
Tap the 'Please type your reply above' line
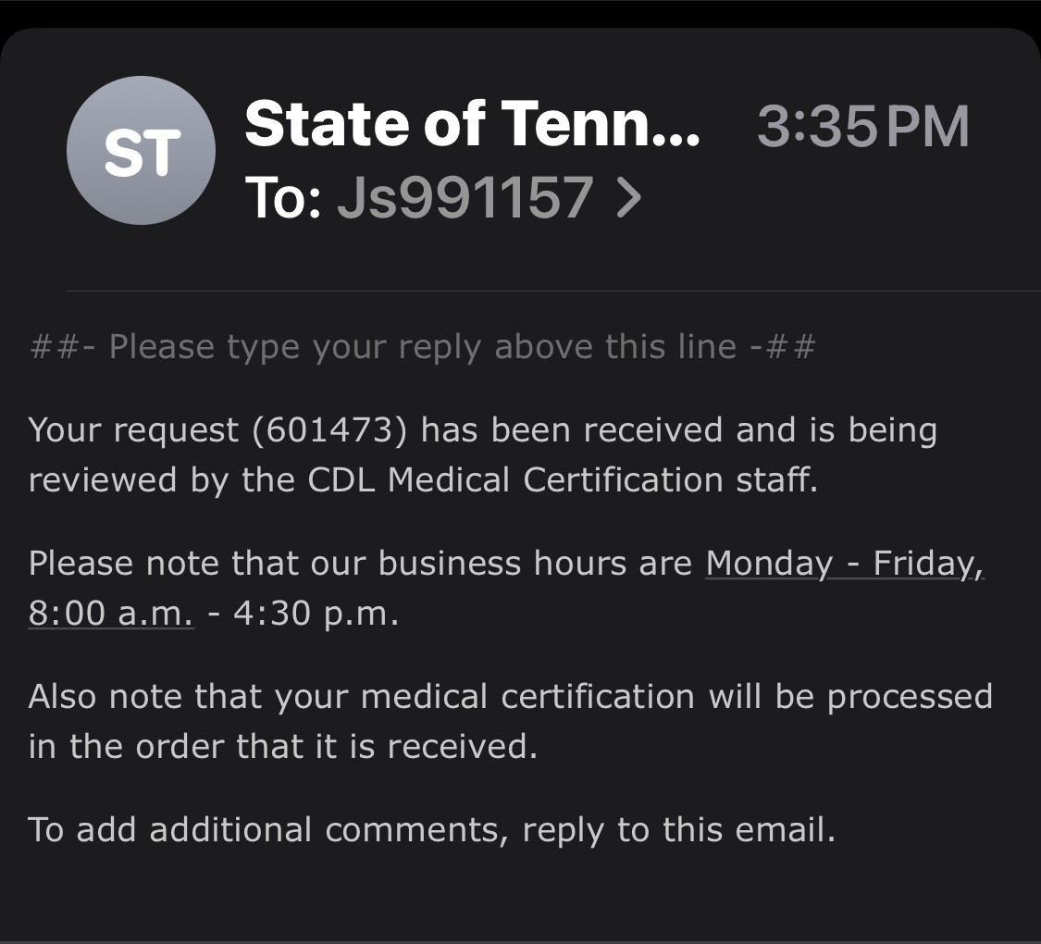(x=422, y=346)
